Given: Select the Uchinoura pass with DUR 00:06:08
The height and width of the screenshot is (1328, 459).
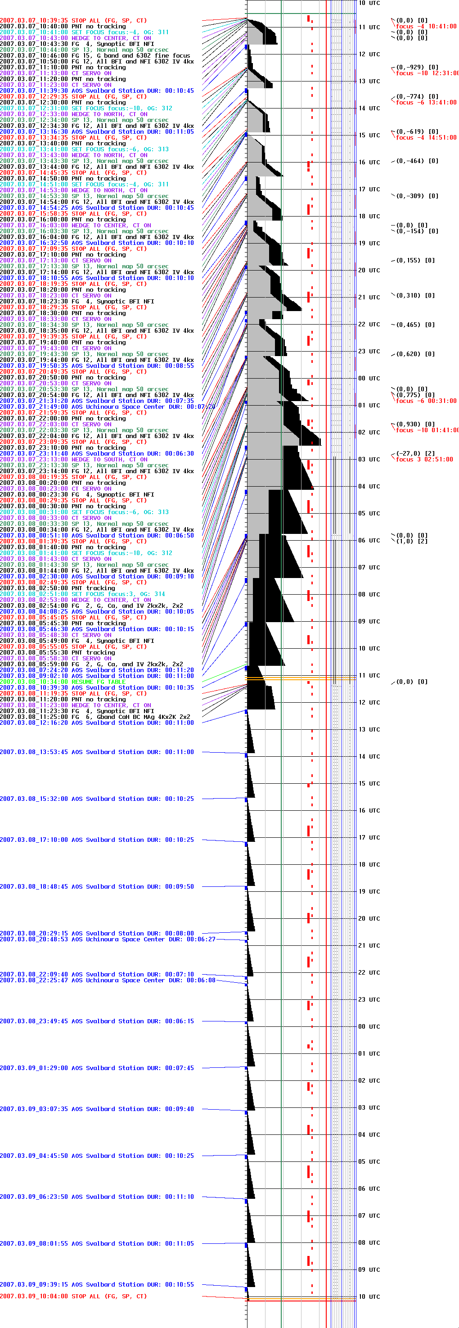Looking at the screenshot, I should coord(107,980).
